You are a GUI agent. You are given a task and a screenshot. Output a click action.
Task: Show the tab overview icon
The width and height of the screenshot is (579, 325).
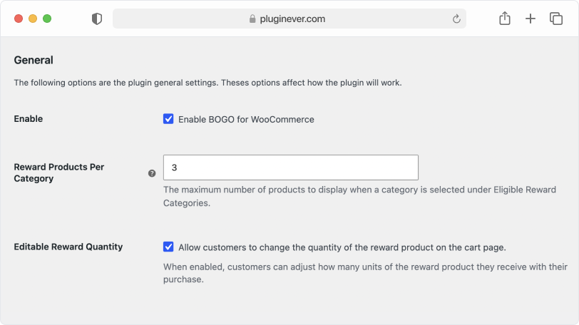click(556, 19)
